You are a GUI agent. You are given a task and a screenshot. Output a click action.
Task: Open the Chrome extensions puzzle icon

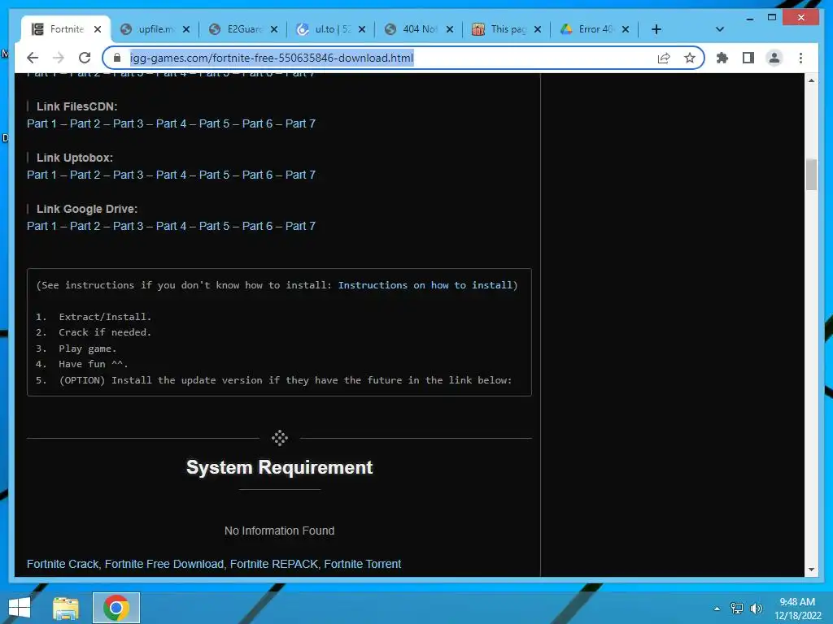(722, 58)
